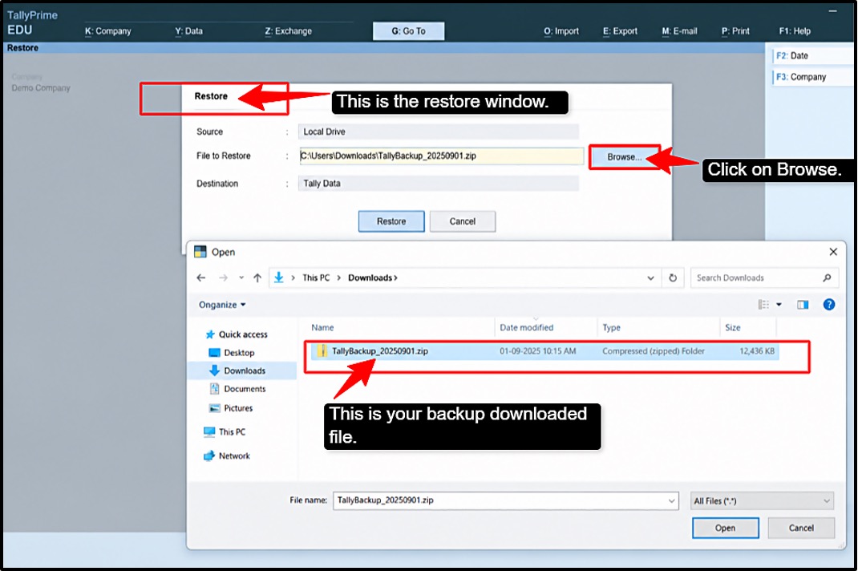Open the recent locations dropdown arrow

[x=241, y=278]
